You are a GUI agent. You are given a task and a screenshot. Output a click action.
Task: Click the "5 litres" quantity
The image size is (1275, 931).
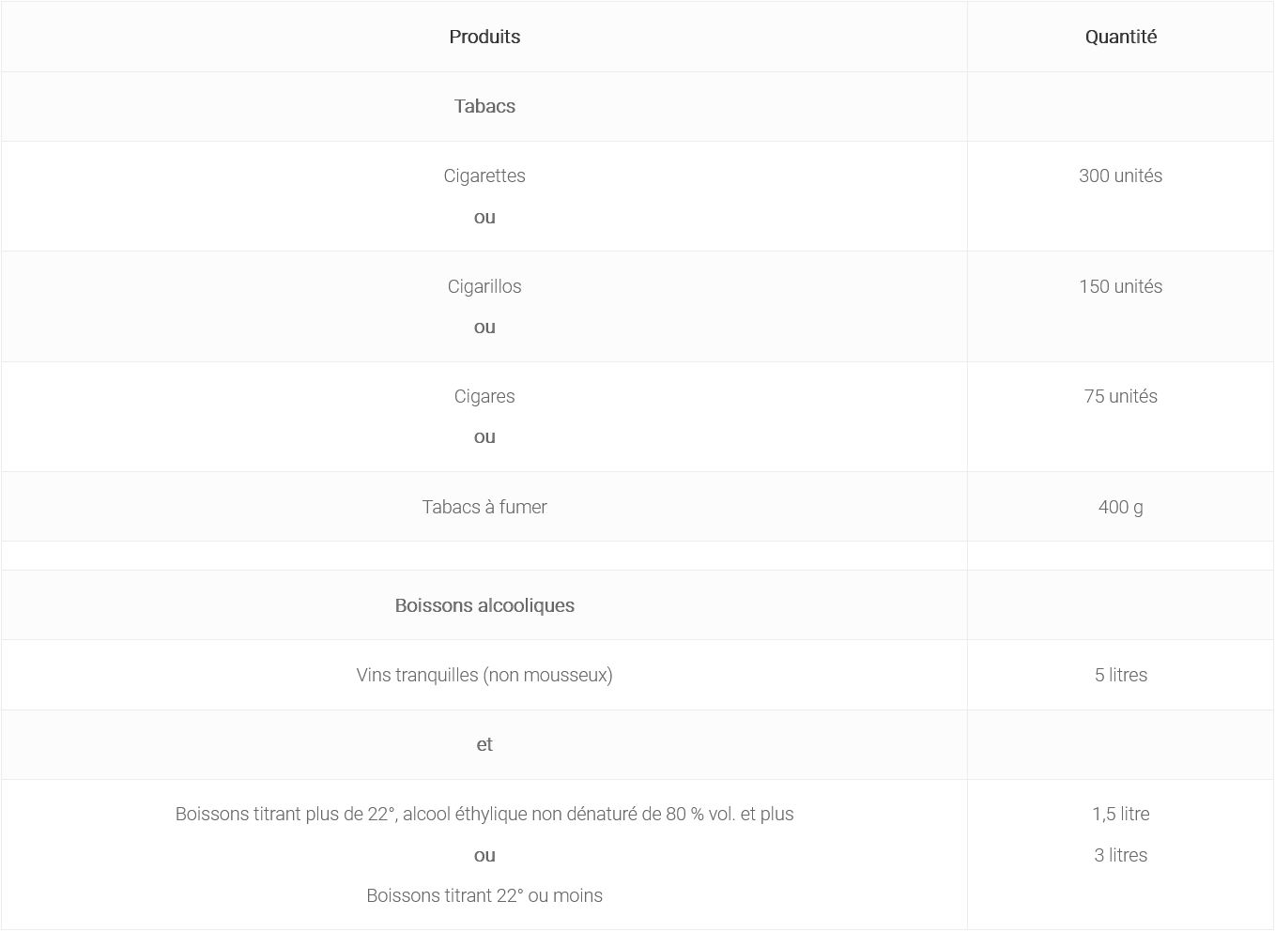[1120, 675]
